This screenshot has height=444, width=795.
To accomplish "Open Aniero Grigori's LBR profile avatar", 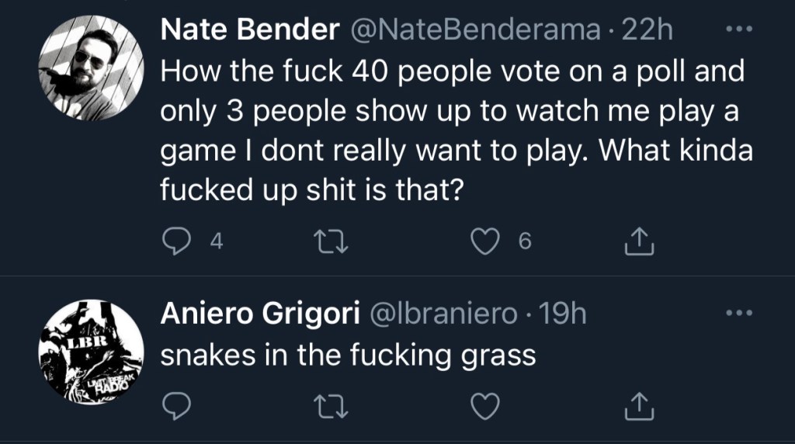I will pos(92,351).
